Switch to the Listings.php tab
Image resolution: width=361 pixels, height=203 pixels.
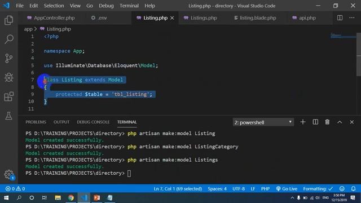[200, 18]
